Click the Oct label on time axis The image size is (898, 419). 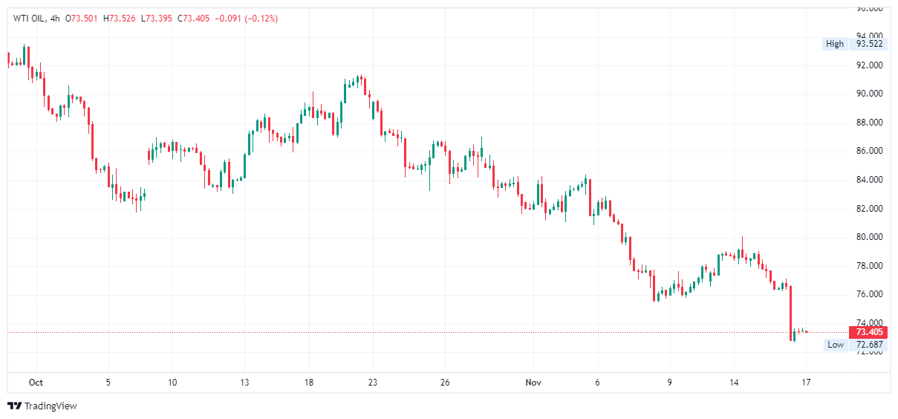(36, 383)
